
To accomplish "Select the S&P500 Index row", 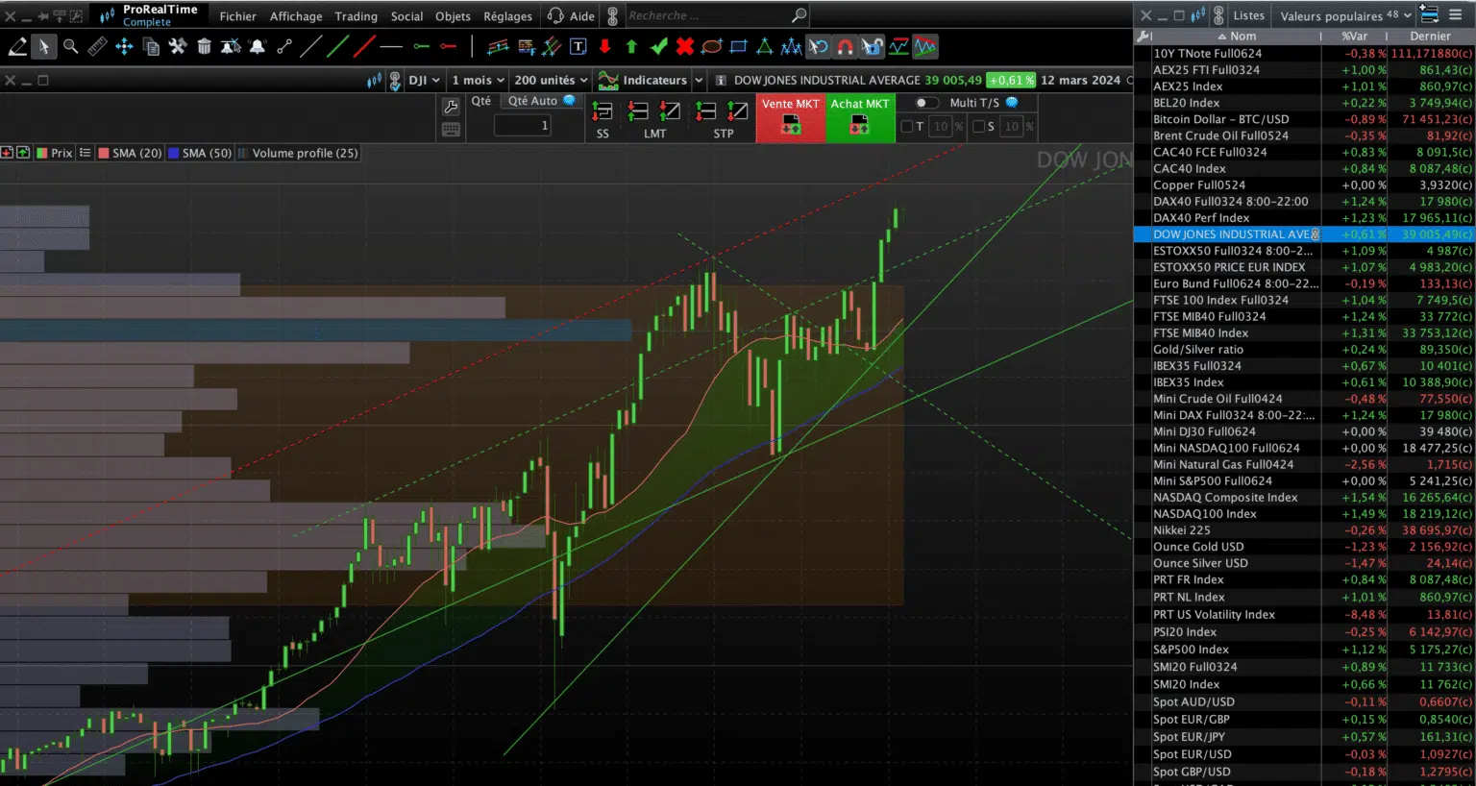I will coord(1304,650).
